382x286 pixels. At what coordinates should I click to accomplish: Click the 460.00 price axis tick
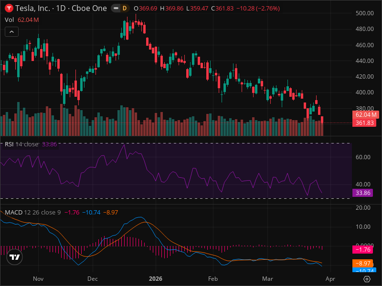point(364,45)
